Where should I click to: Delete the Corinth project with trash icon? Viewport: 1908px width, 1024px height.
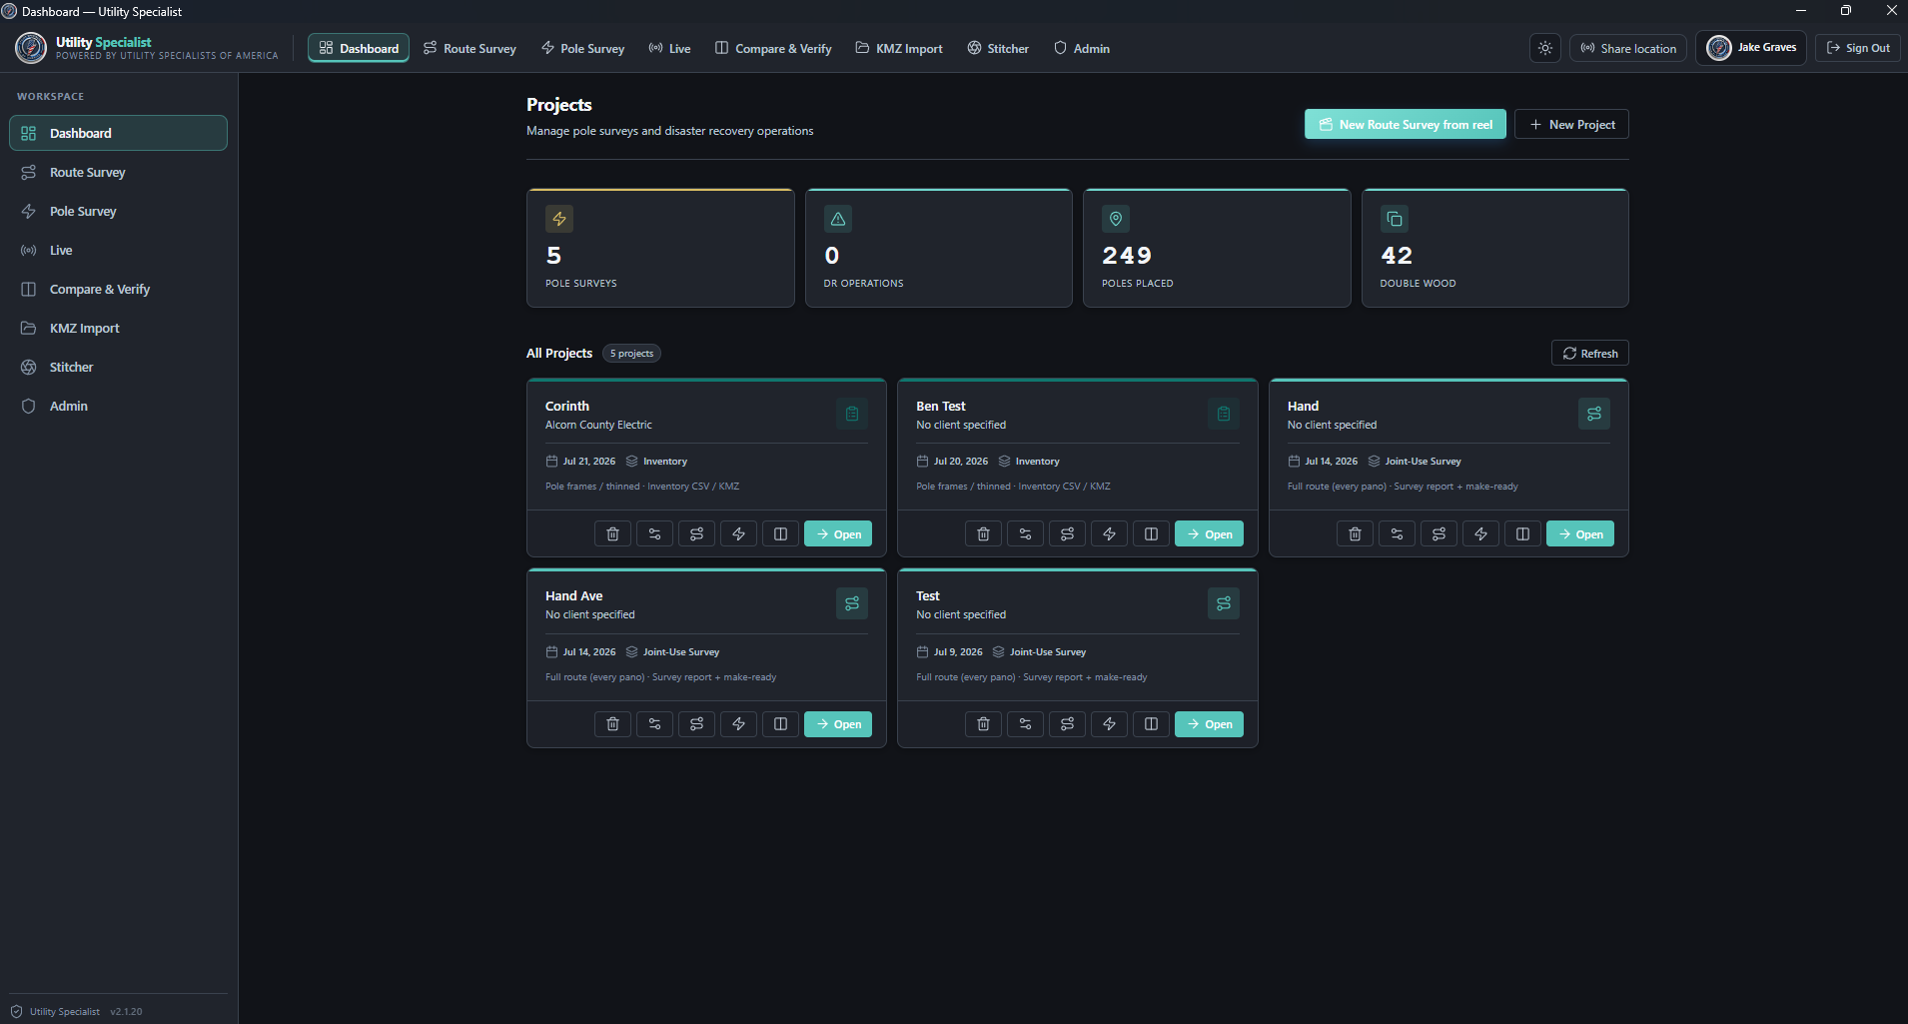coord(612,534)
